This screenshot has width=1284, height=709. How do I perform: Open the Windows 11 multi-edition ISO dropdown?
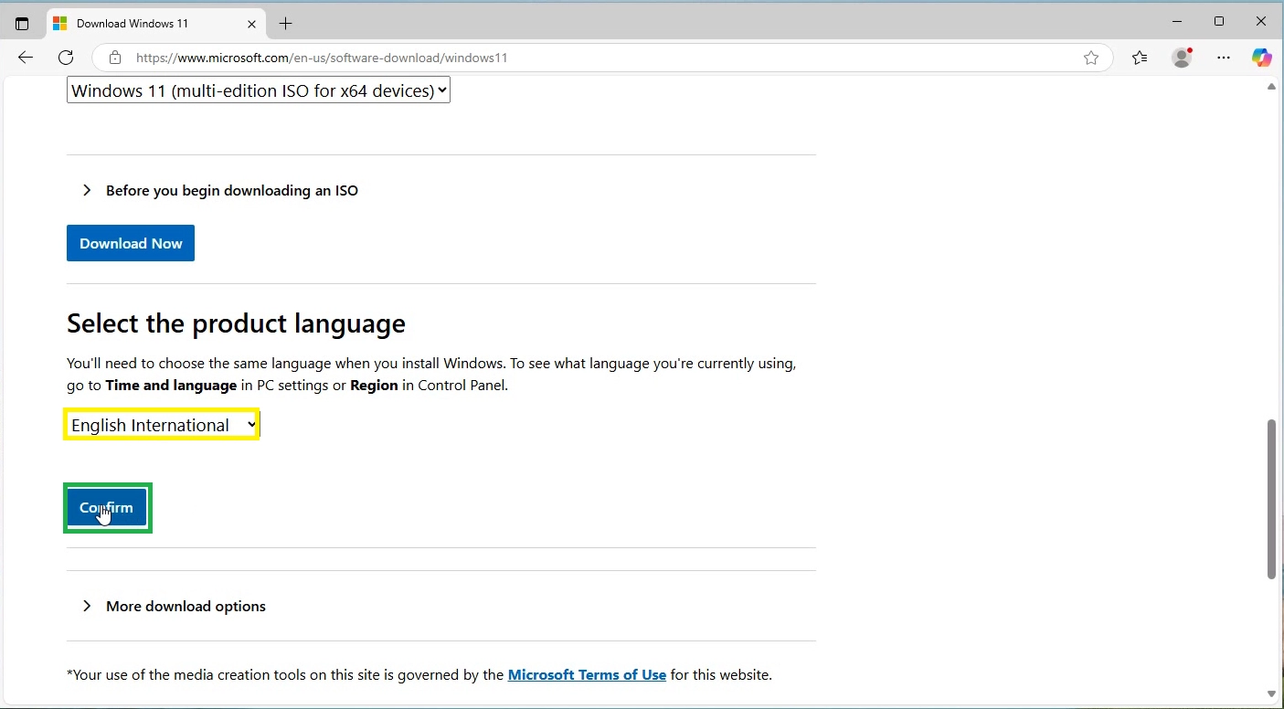click(x=259, y=90)
